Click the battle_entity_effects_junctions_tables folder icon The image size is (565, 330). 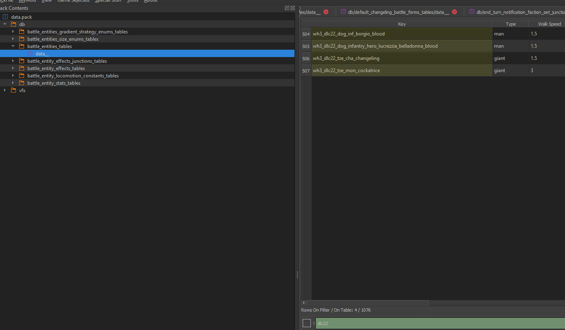tap(22, 61)
